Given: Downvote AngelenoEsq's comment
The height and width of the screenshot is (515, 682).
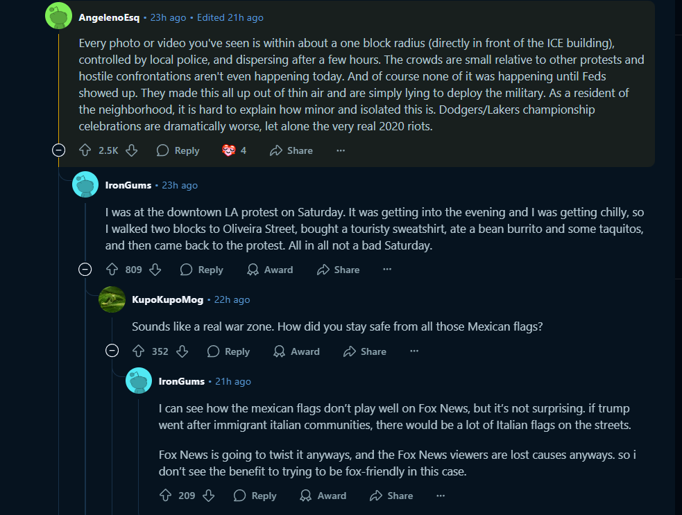Looking at the screenshot, I should [131, 150].
